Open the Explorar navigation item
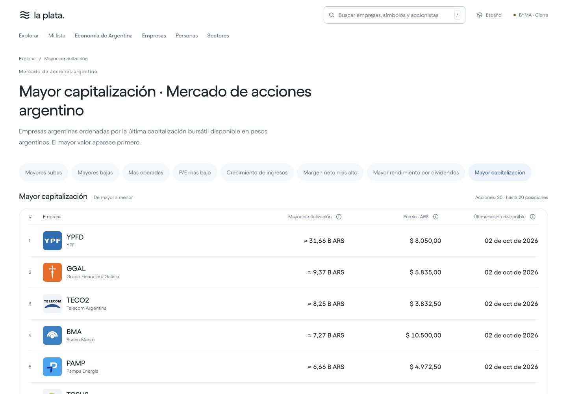 pyautogui.click(x=29, y=35)
